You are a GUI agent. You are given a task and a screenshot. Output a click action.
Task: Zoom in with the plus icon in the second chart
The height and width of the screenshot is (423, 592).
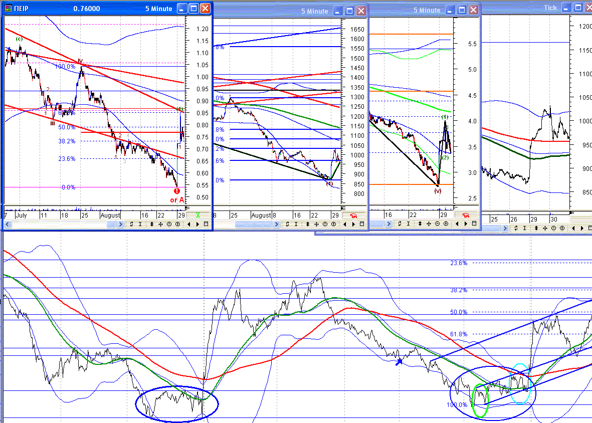(333, 224)
